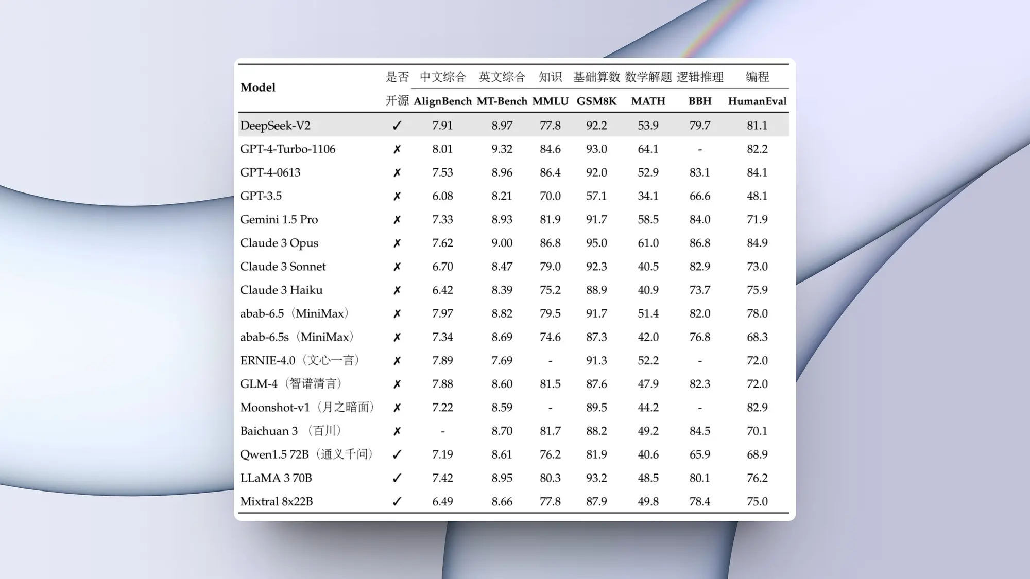Image resolution: width=1030 pixels, height=579 pixels.
Task: Click the 编程 header label
Action: [757, 77]
